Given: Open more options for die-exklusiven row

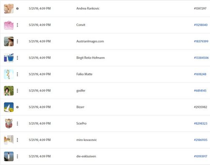Looking at the screenshot, I should pyautogui.click(x=17, y=156).
